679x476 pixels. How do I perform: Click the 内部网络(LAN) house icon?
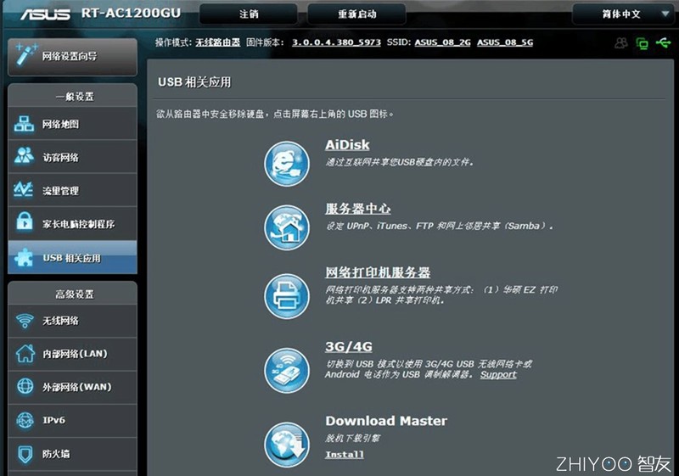point(25,353)
